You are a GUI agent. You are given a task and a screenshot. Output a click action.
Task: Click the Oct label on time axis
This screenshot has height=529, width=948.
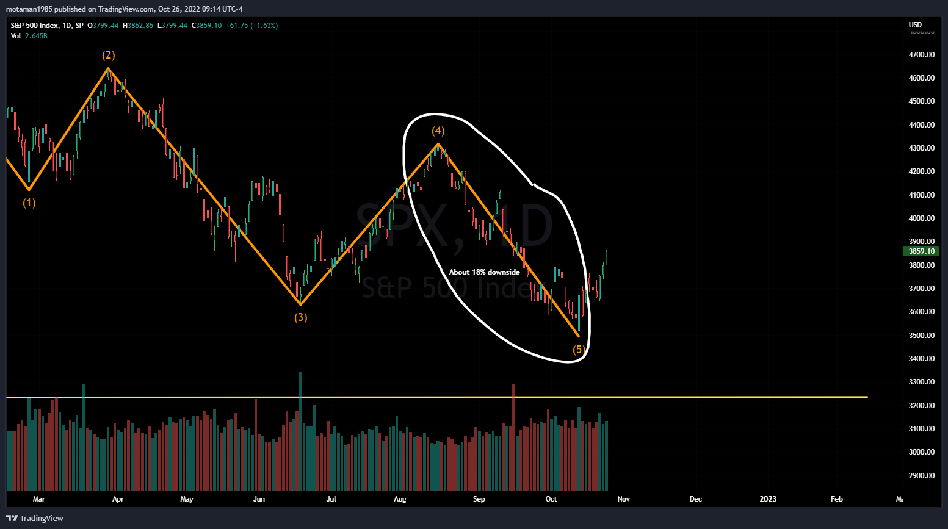click(551, 499)
